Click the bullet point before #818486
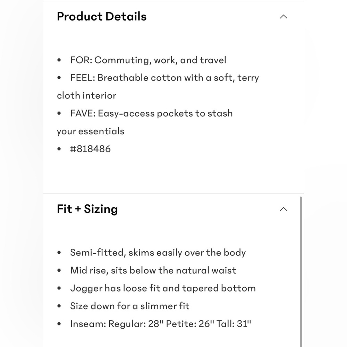The width and height of the screenshot is (347, 347). tap(59, 149)
